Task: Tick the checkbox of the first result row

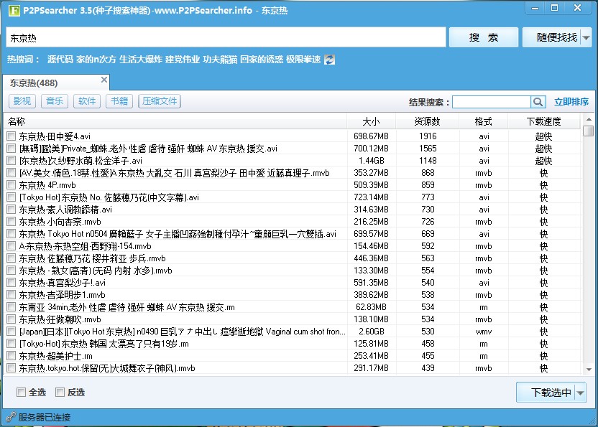Action: [x=11, y=136]
